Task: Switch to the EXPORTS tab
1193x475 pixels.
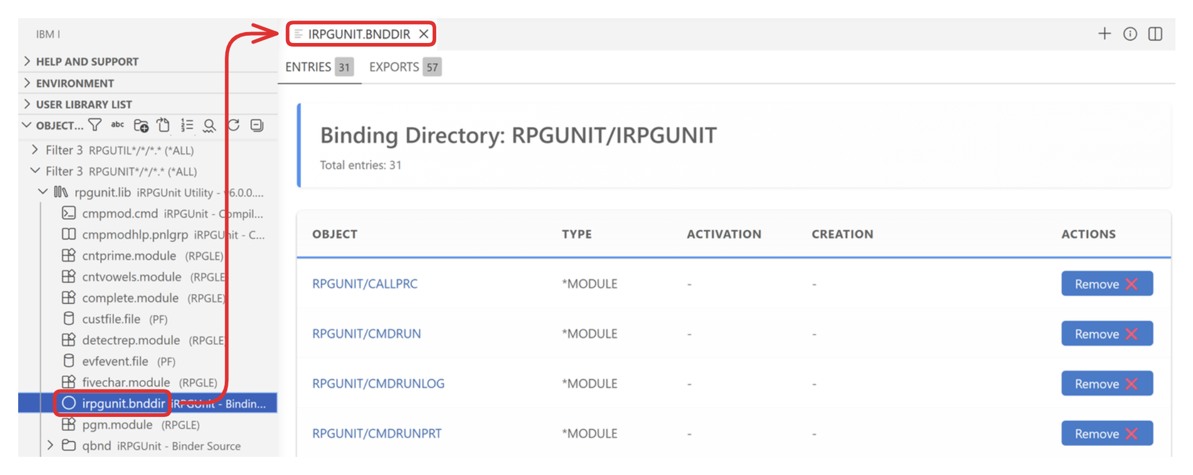Action: click(x=405, y=67)
